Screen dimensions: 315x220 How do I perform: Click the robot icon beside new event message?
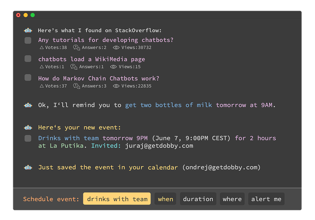[x=28, y=128]
